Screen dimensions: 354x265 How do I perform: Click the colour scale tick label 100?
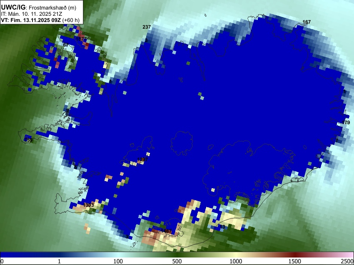coord(118,261)
